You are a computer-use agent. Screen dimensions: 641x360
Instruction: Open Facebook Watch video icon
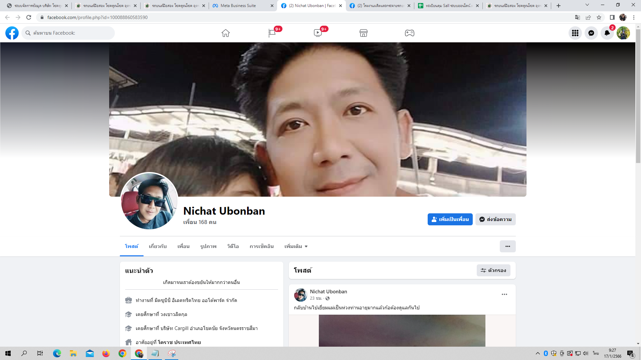point(317,33)
